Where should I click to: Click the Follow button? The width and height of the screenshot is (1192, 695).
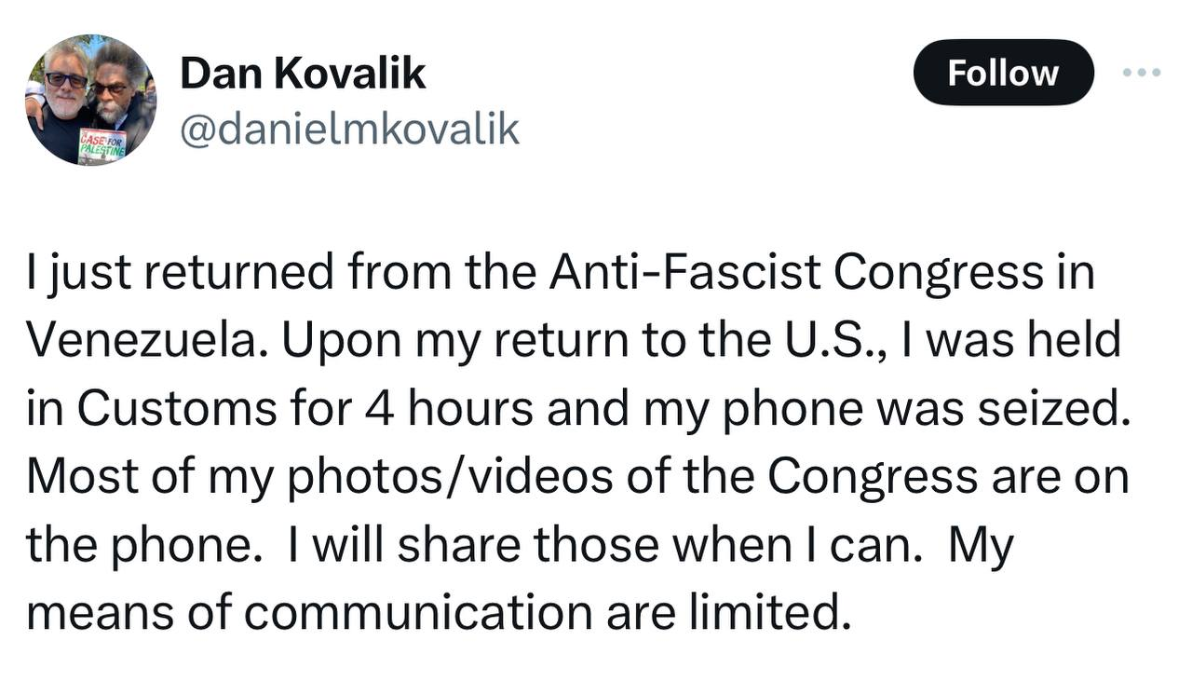click(x=1003, y=73)
